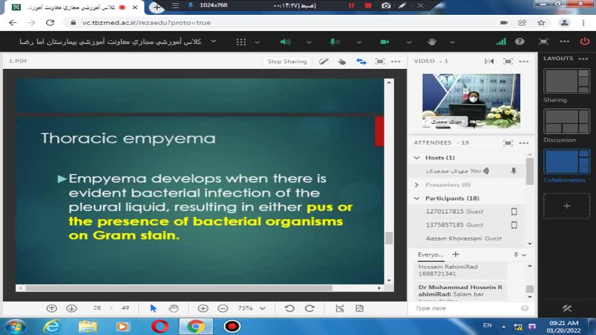Image resolution: width=596 pixels, height=335 pixels.
Task: Open the 75% zoom level dropdown
Action: pyautogui.click(x=251, y=308)
